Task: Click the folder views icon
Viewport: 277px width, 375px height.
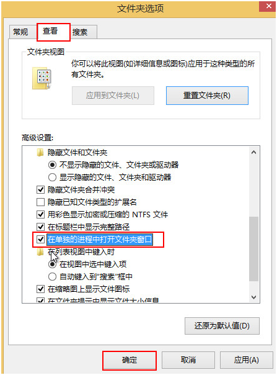Action: (42, 78)
